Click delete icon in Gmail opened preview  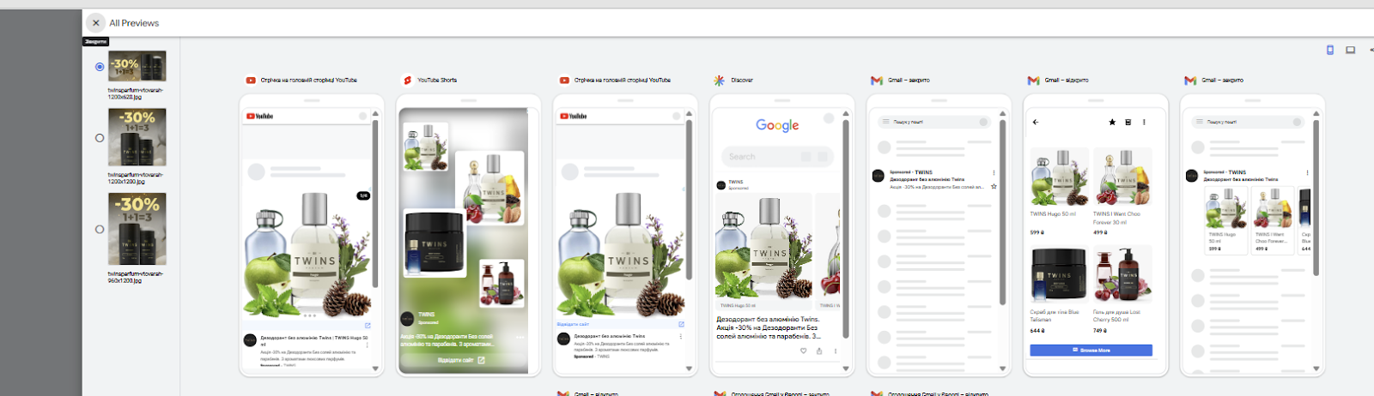[1128, 123]
